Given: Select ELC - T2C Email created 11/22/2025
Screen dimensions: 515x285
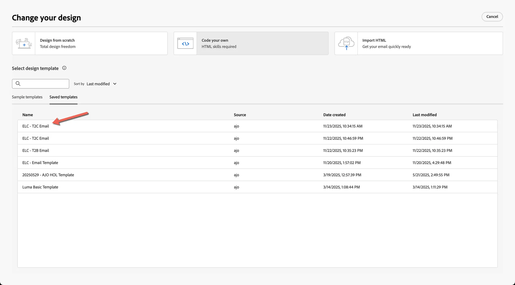Looking at the screenshot, I should tap(257, 138).
